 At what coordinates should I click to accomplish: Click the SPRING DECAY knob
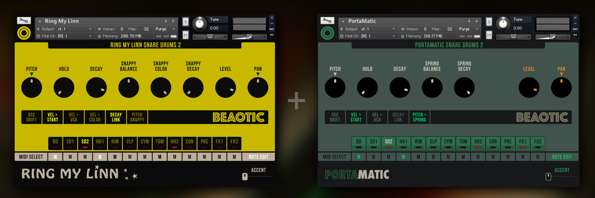pyautogui.click(x=464, y=88)
